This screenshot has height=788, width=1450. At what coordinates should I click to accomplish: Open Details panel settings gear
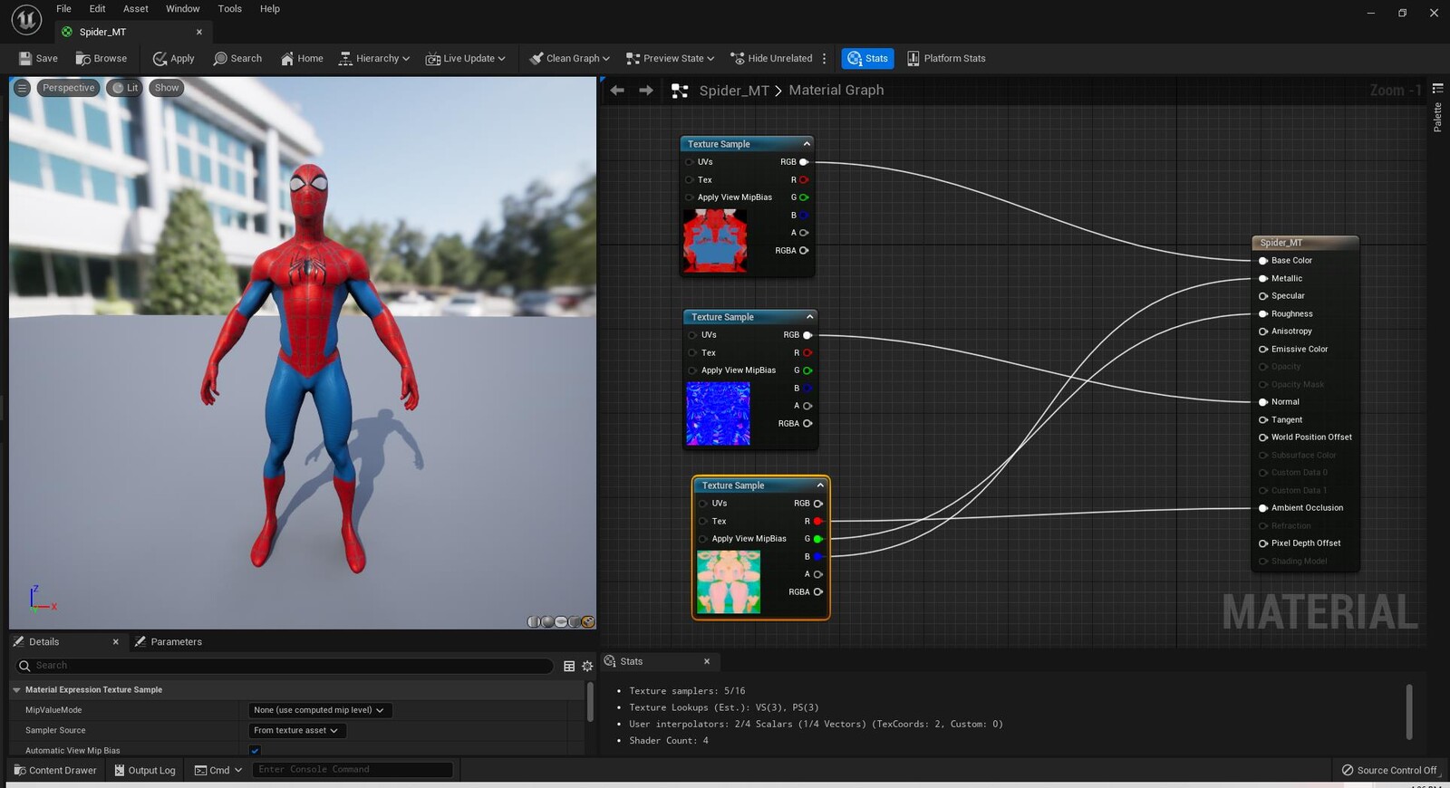587,666
